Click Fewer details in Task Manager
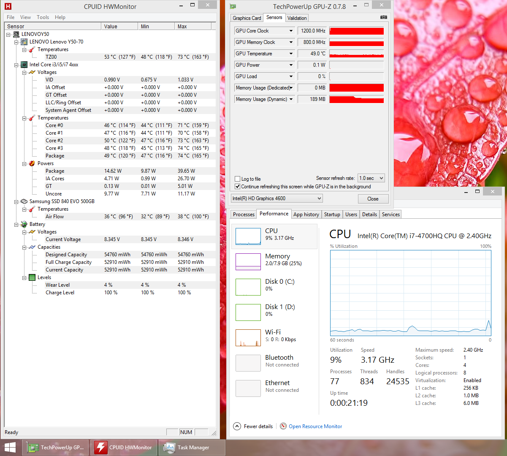This screenshot has width=507, height=456. [x=253, y=426]
